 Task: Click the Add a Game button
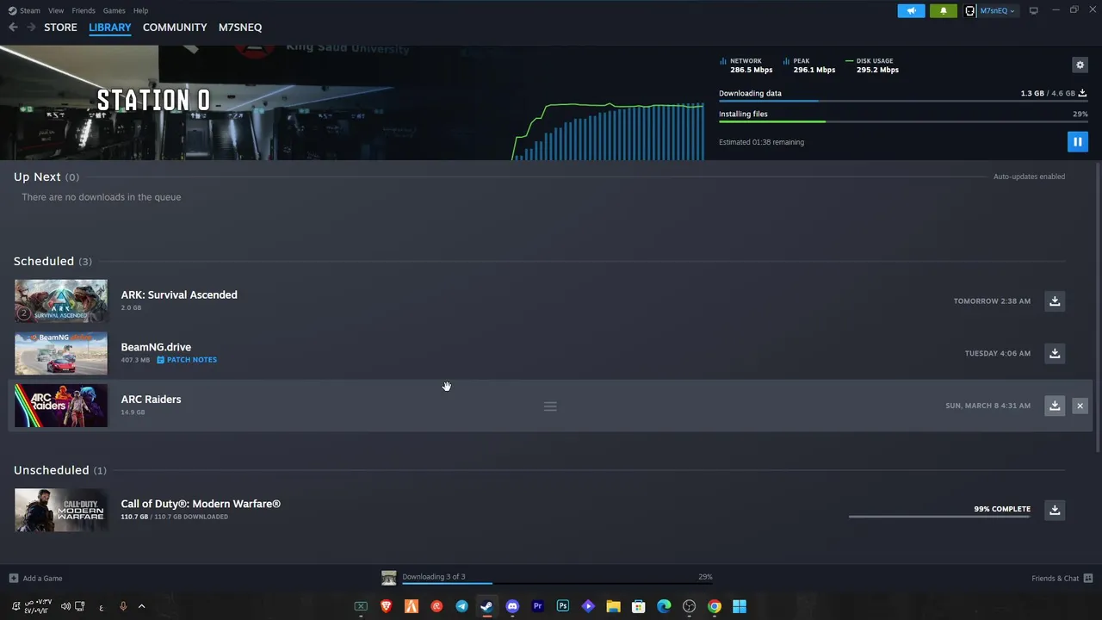click(x=35, y=579)
